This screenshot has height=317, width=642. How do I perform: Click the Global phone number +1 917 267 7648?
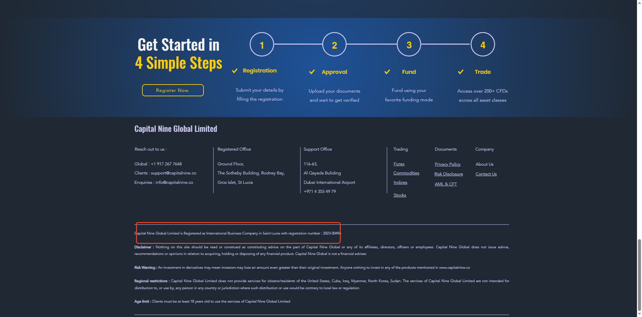coord(166,164)
